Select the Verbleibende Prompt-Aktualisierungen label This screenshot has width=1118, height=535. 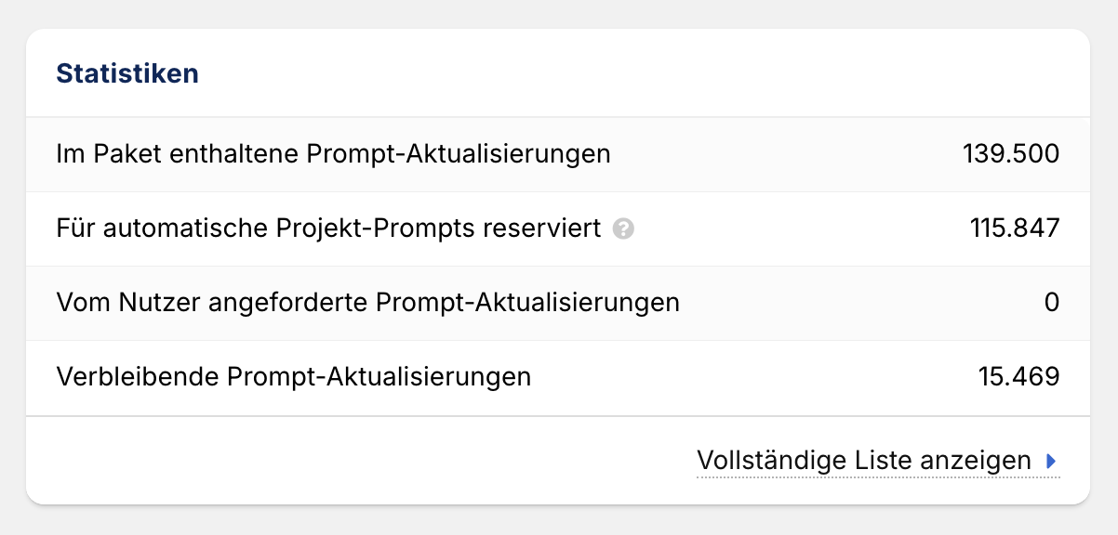294,377
